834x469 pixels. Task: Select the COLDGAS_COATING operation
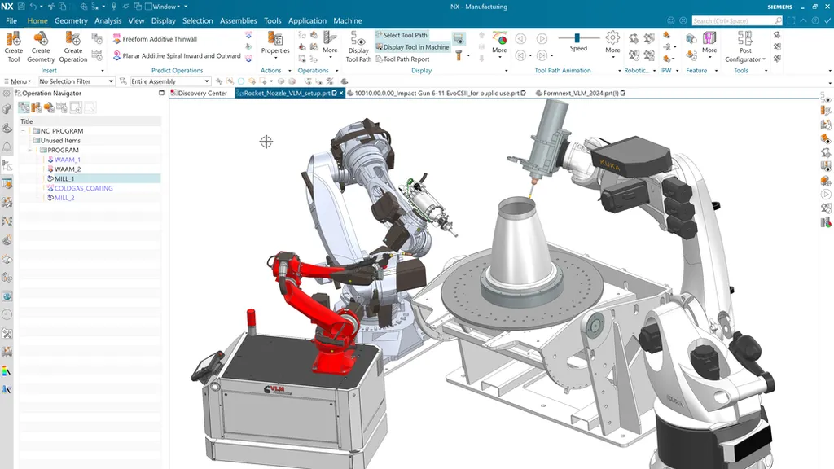(x=84, y=188)
